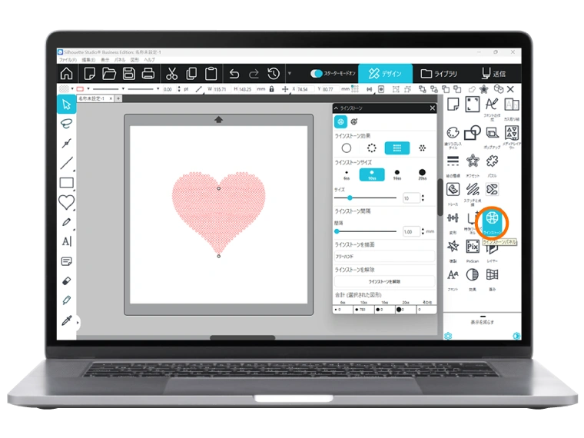Choose the no-rhinestone circle effect option

[x=347, y=148]
